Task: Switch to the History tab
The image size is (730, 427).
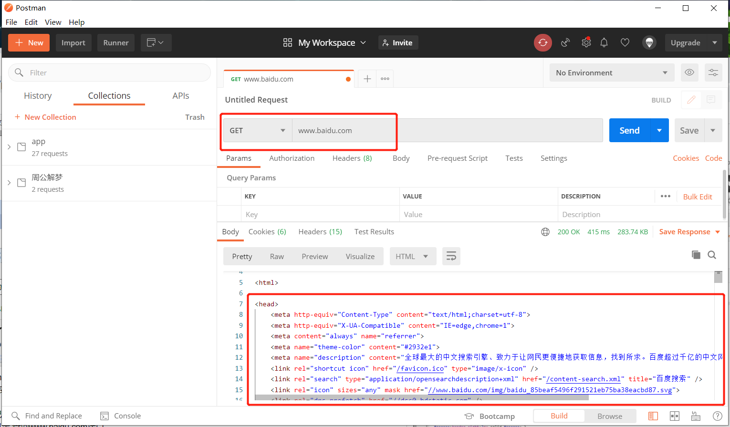Action: tap(38, 96)
